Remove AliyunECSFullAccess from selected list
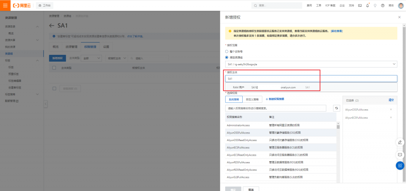Viewport: 406px width, 191px height. click(391, 118)
